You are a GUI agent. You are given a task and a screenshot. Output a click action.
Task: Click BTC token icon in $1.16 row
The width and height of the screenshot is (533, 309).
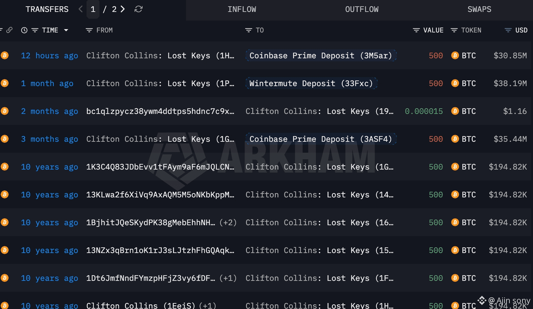[455, 111]
